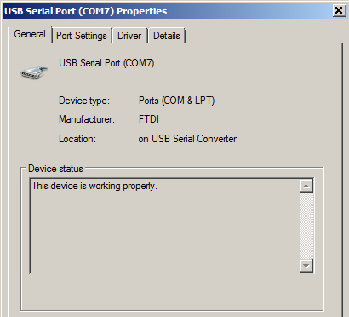Close the COM7 Properties dialog
The height and width of the screenshot is (317, 349).
pos(339,11)
